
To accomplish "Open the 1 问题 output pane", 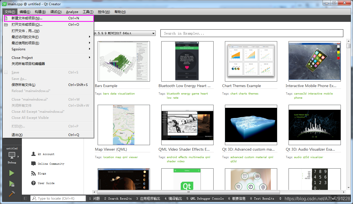I will 94,198.
